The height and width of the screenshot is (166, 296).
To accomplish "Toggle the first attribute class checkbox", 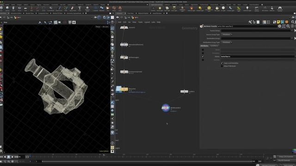I will pyautogui.click(x=203, y=50).
